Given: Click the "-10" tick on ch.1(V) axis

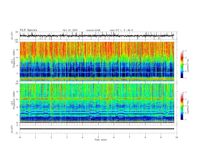Looking at the screenshot, I should click(x=16, y=40).
